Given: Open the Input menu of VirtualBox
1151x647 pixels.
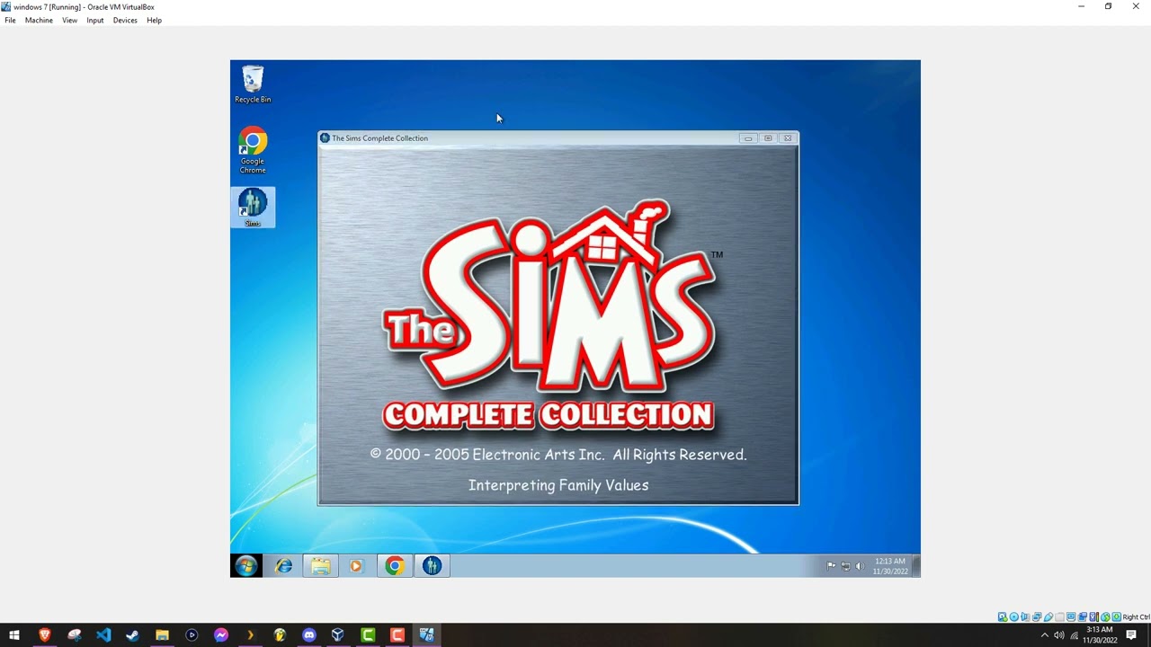Looking at the screenshot, I should coord(94,20).
